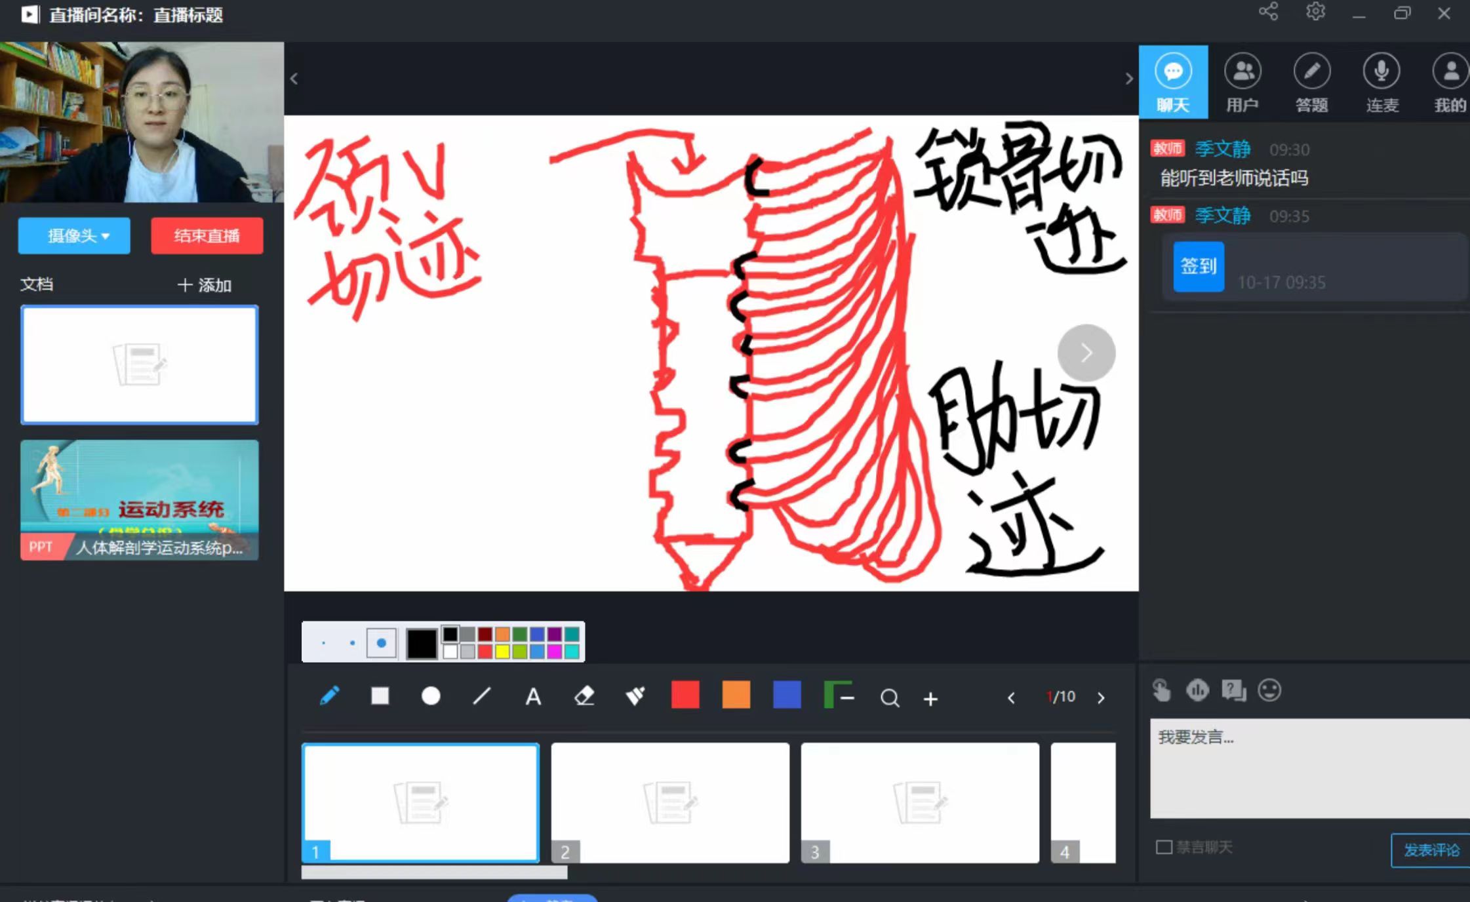Enable the 禁言聊天 checkbox
The image size is (1470, 902).
1164,847
